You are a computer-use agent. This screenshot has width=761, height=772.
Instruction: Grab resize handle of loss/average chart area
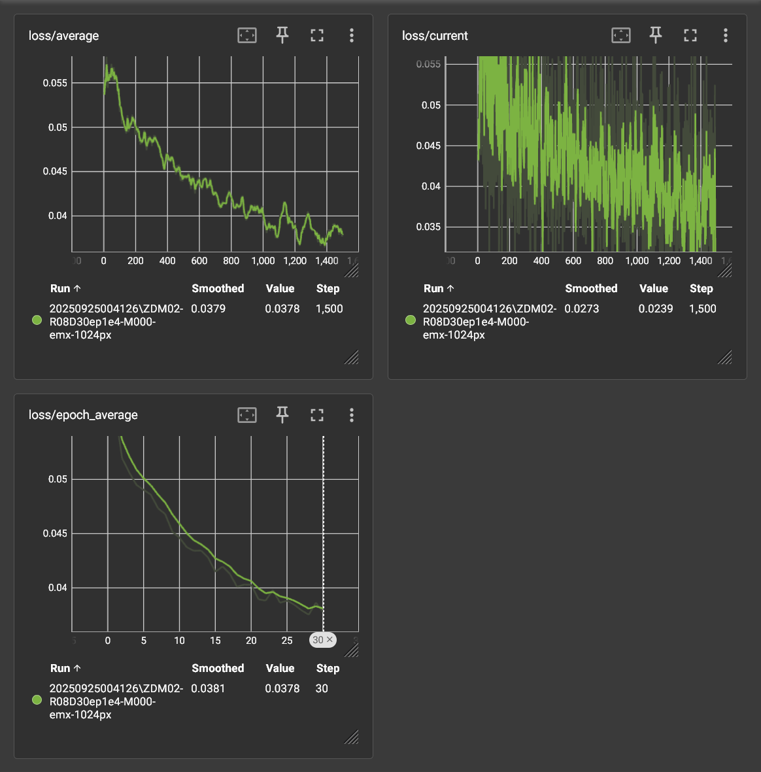[352, 270]
